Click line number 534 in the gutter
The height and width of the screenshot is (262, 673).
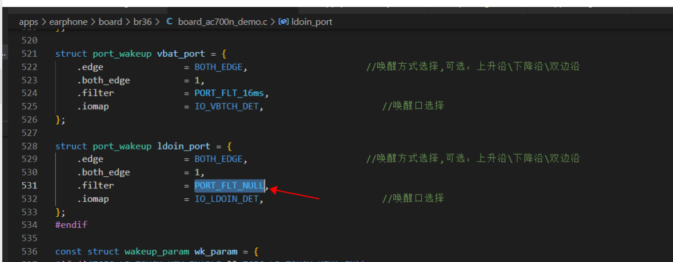[x=30, y=225]
